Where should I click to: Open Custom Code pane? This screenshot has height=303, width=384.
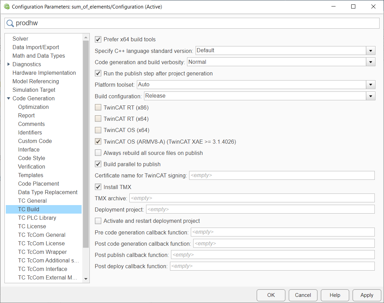35,141
